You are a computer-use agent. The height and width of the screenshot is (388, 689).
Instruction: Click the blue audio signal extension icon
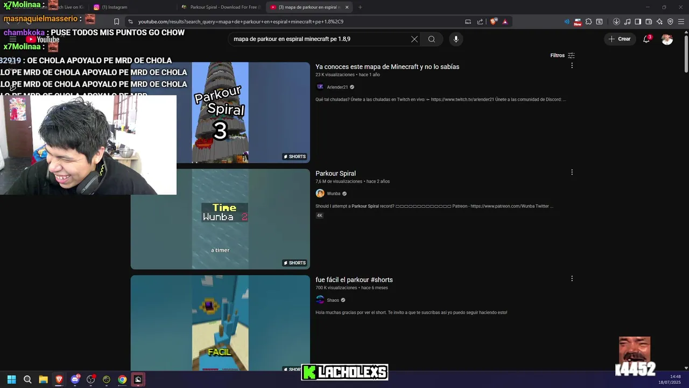[567, 22]
